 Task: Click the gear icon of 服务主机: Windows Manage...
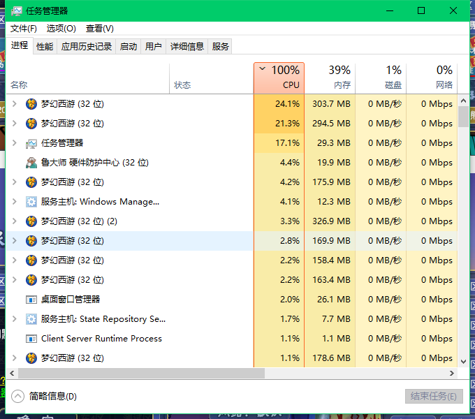31,202
